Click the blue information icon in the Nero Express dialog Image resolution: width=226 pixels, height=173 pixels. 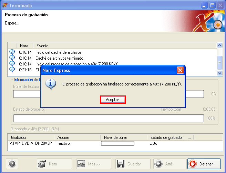coord(50,84)
